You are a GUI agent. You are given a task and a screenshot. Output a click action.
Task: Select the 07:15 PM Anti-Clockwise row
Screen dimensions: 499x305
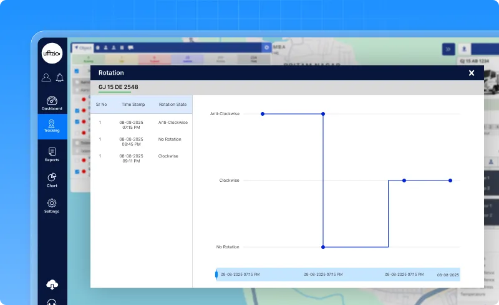(x=142, y=125)
